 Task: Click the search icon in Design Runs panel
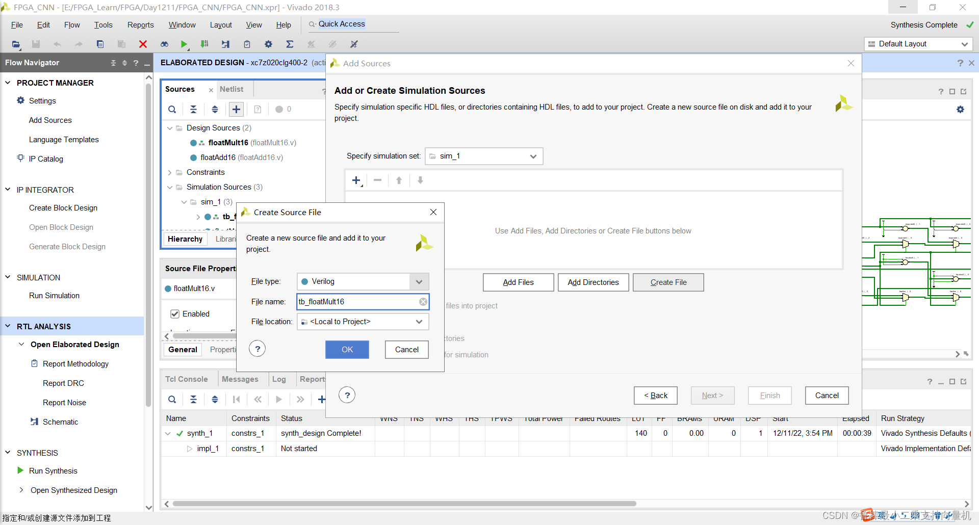click(x=172, y=400)
